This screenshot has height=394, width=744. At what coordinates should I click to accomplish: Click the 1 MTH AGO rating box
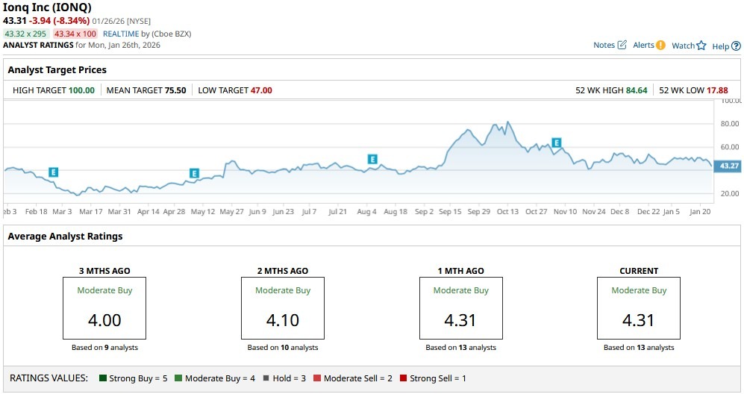460,308
